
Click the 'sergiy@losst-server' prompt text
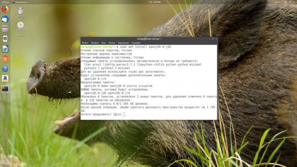coord(97,47)
